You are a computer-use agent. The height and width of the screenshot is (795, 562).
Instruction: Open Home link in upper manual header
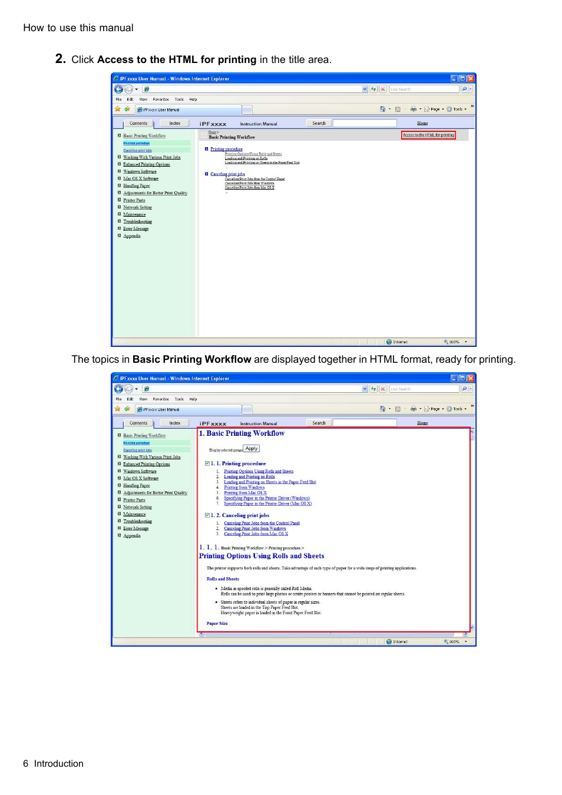[422, 123]
